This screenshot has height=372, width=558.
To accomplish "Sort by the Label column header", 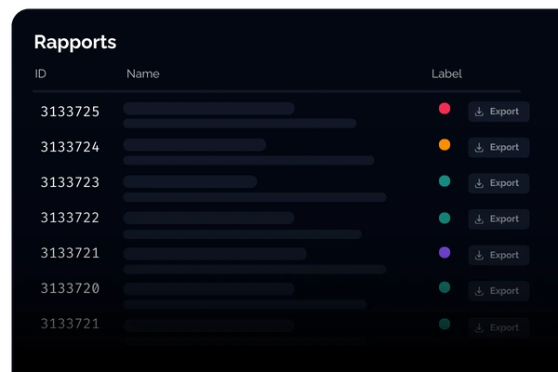I will point(446,73).
